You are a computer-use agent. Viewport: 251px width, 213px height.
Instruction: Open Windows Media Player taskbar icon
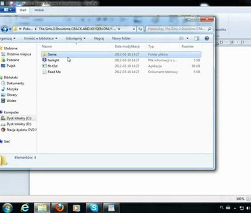[76, 208]
